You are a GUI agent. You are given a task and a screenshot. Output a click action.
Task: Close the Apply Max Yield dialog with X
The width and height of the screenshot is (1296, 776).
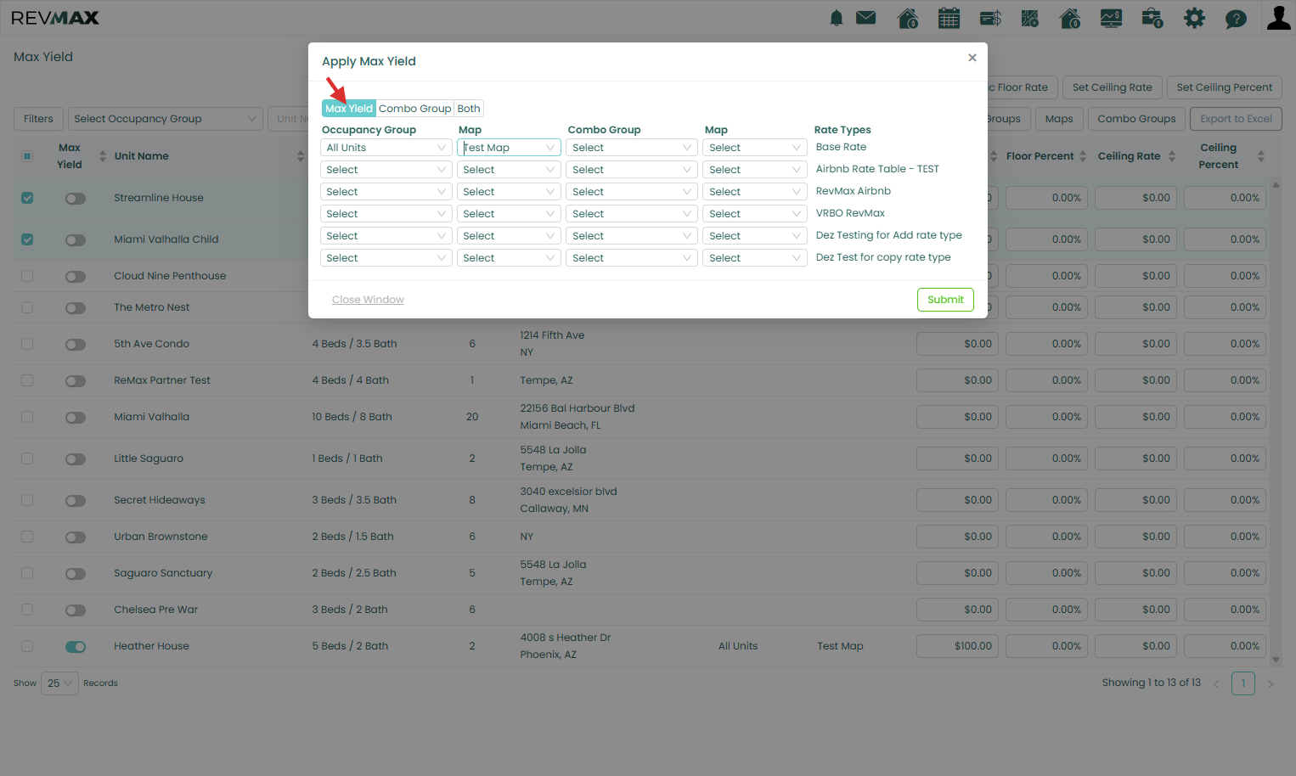click(x=972, y=58)
